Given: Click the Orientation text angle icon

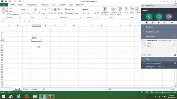Looking at the screenshot, I should click(59, 9).
